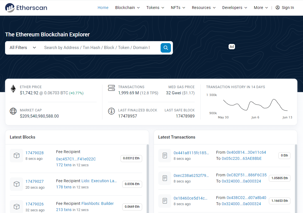Click the cube icon for block 17479028
The width and height of the screenshot is (303, 213).
[x=17, y=155]
